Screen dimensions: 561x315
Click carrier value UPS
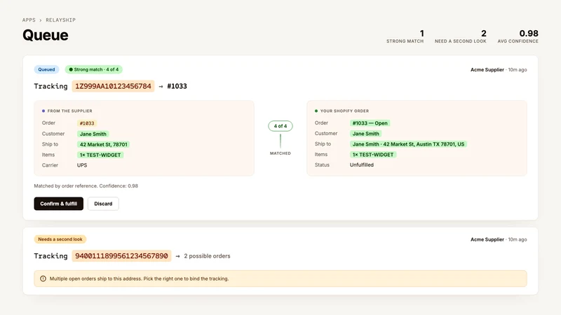pyautogui.click(x=82, y=165)
